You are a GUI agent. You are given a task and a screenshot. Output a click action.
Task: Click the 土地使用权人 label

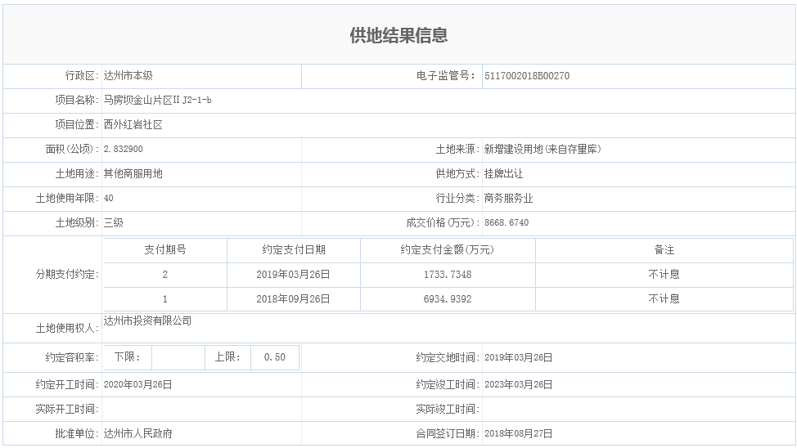[67, 328]
